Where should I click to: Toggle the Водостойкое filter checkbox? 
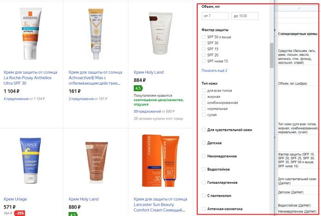coord(203,169)
